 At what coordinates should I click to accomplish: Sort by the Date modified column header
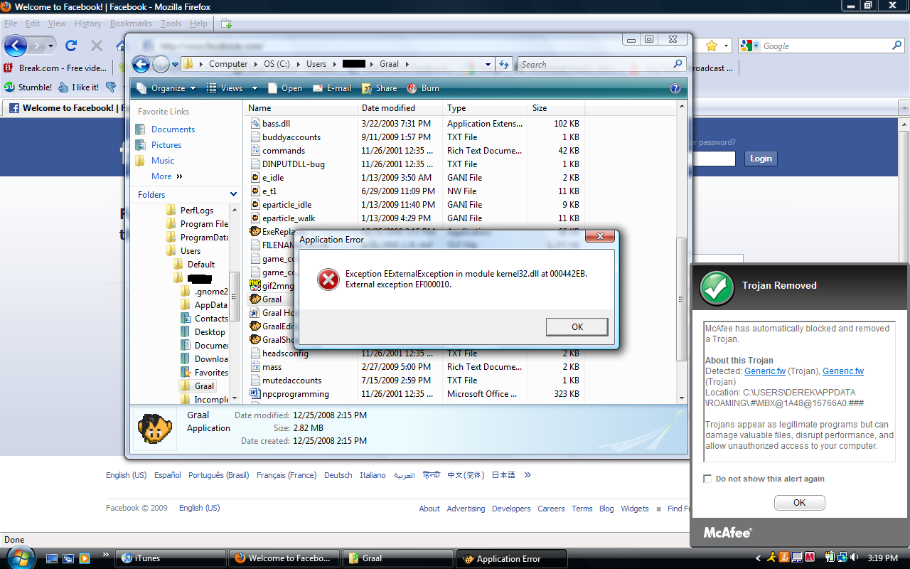400,108
